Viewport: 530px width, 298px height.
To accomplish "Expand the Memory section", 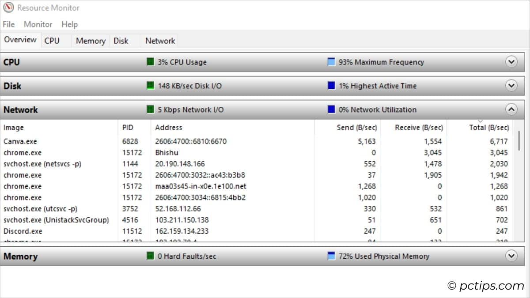I will (x=512, y=256).
